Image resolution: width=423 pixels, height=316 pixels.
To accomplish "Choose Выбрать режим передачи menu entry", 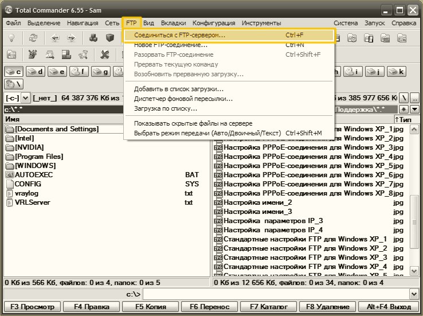I will 229,133.
